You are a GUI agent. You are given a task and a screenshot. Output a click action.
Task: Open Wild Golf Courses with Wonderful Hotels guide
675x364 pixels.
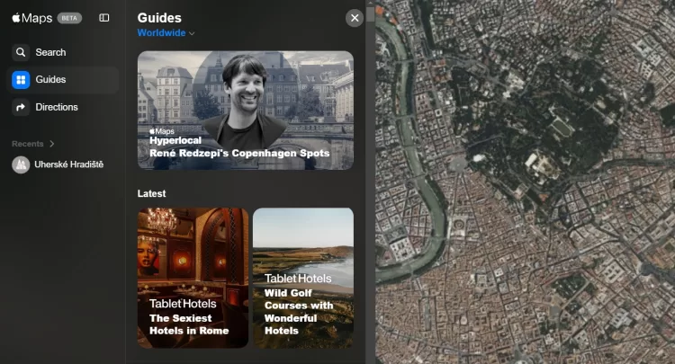pyautogui.click(x=302, y=278)
